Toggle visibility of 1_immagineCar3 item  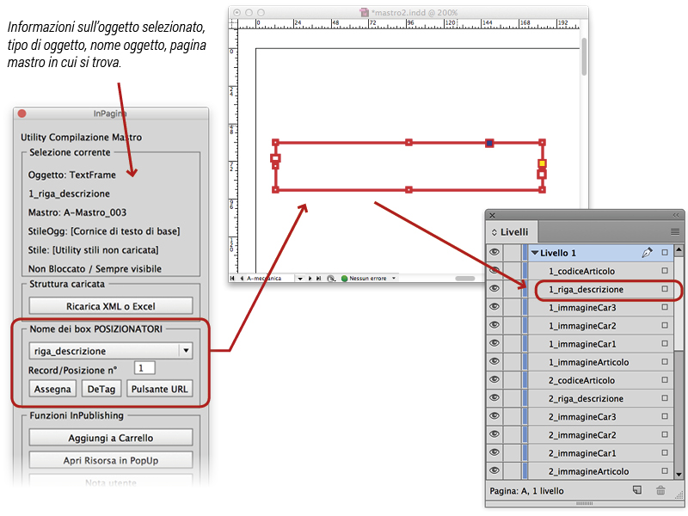(494, 308)
